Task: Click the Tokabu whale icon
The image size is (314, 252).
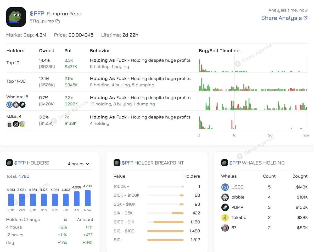Action: (225, 218)
